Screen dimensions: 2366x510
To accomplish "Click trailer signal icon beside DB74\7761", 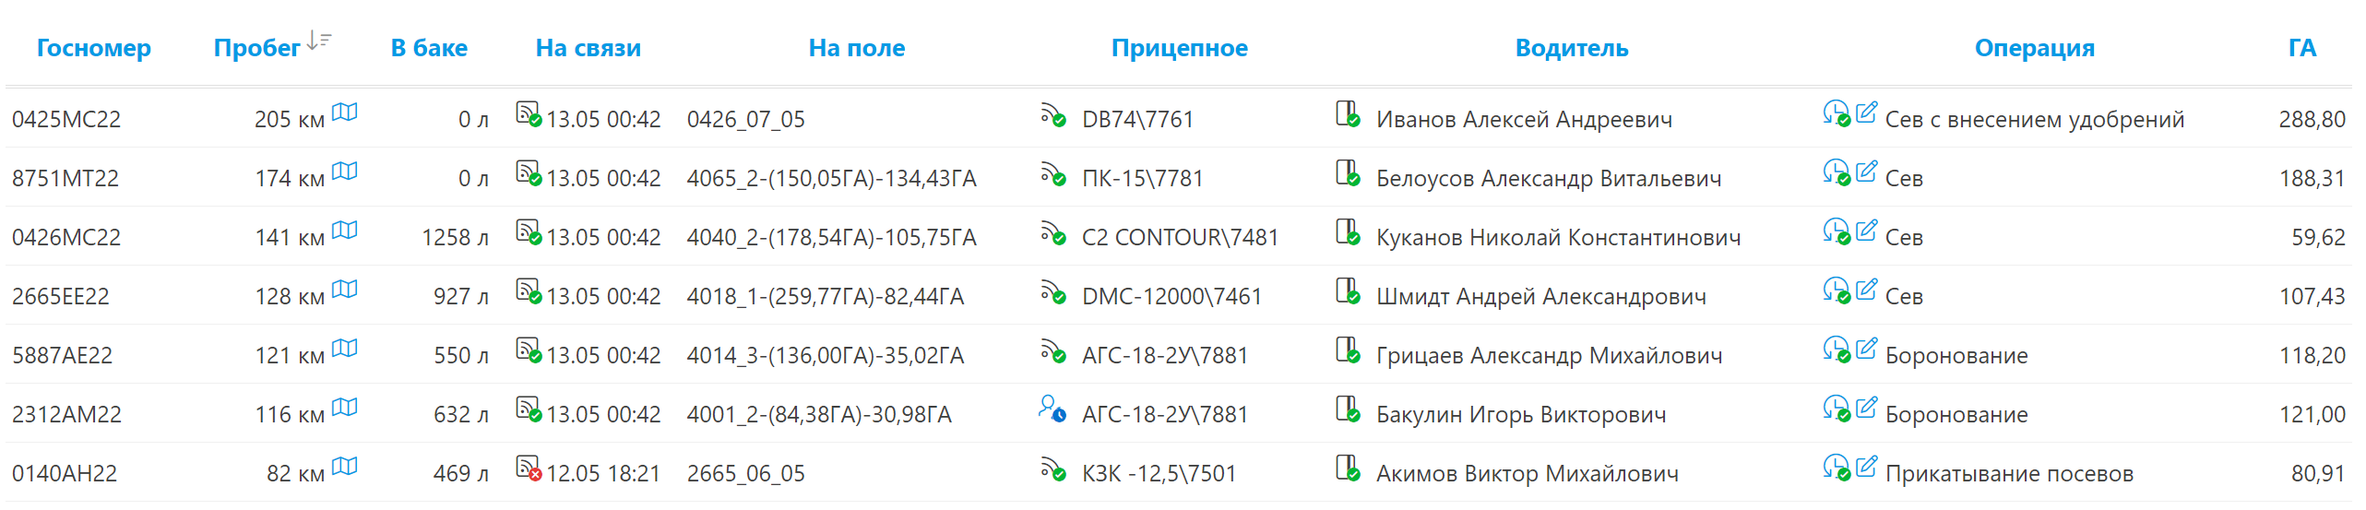I will (x=1052, y=114).
